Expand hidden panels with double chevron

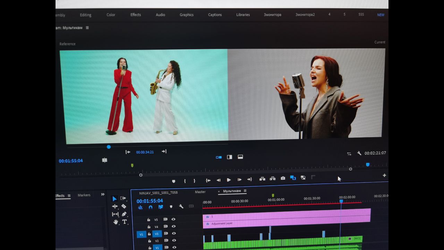coord(103,194)
